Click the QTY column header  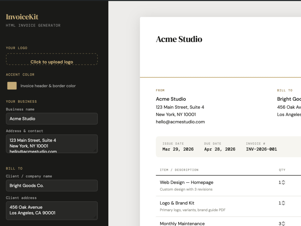pyautogui.click(x=282, y=170)
